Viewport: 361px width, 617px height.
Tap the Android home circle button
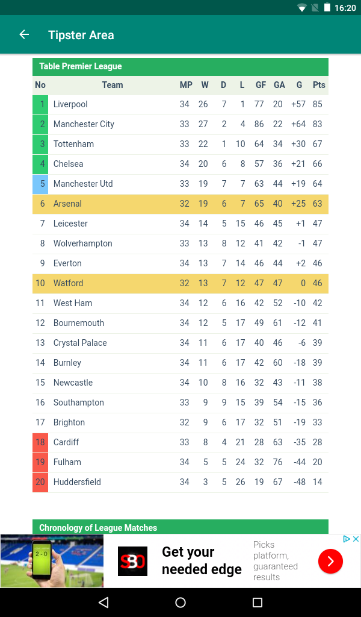tap(180, 602)
